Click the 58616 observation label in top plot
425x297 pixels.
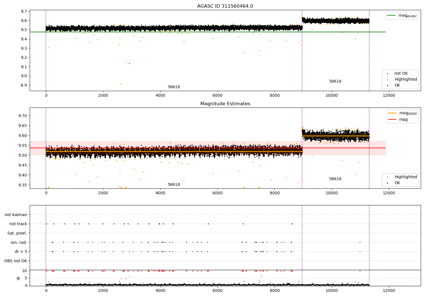pyautogui.click(x=335, y=81)
